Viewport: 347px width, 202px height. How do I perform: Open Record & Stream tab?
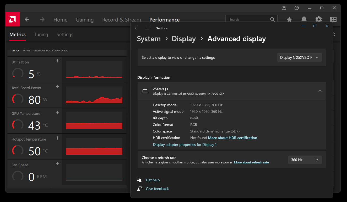pyautogui.click(x=122, y=20)
